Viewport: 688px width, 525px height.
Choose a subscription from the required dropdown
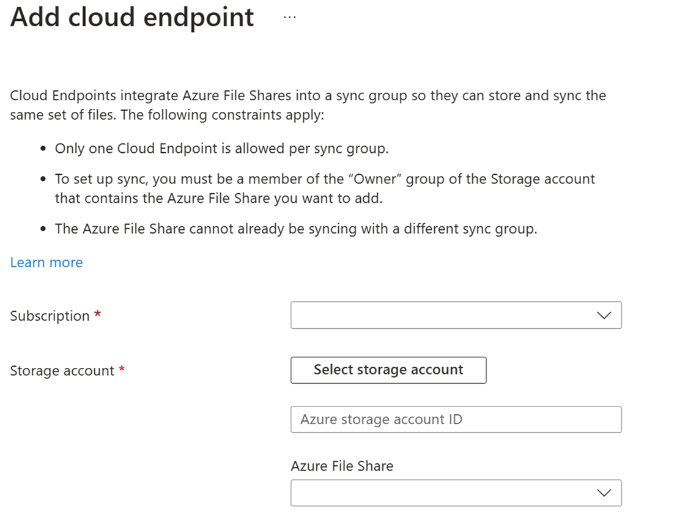tap(456, 315)
